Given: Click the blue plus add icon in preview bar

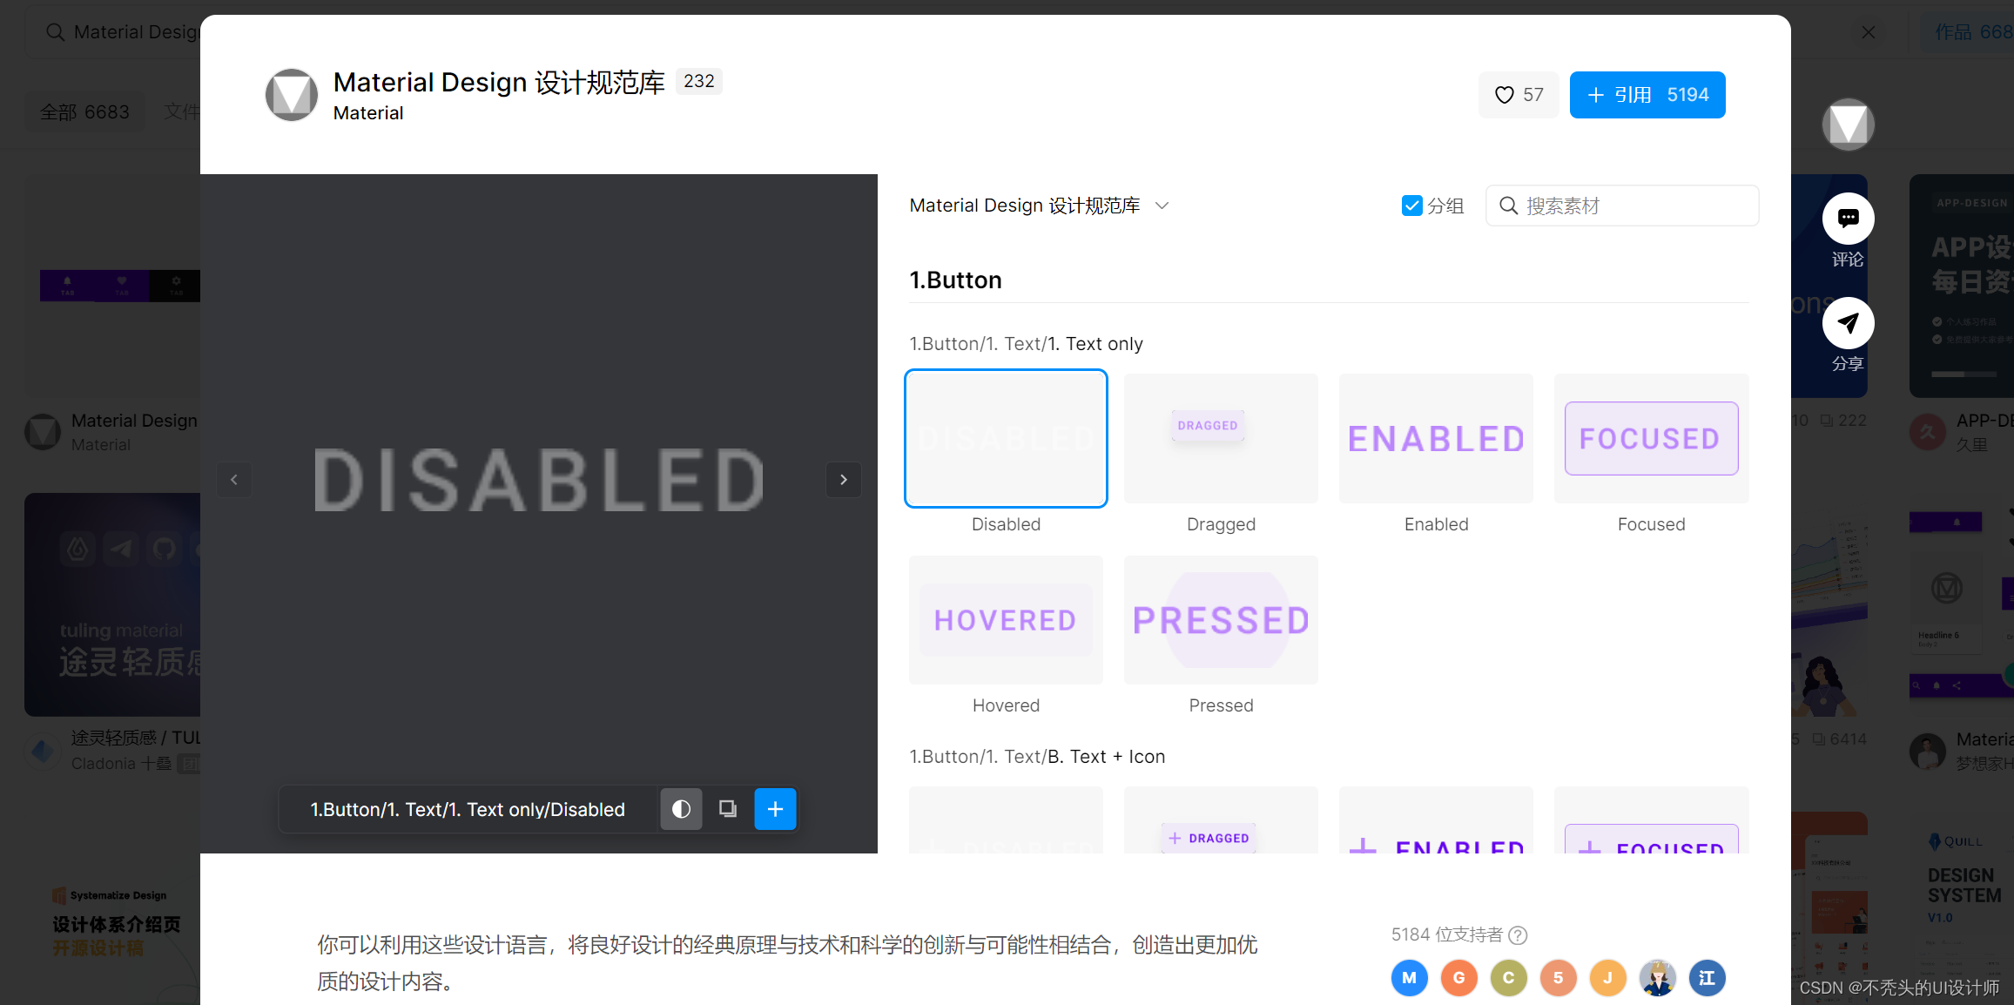Looking at the screenshot, I should [775, 809].
